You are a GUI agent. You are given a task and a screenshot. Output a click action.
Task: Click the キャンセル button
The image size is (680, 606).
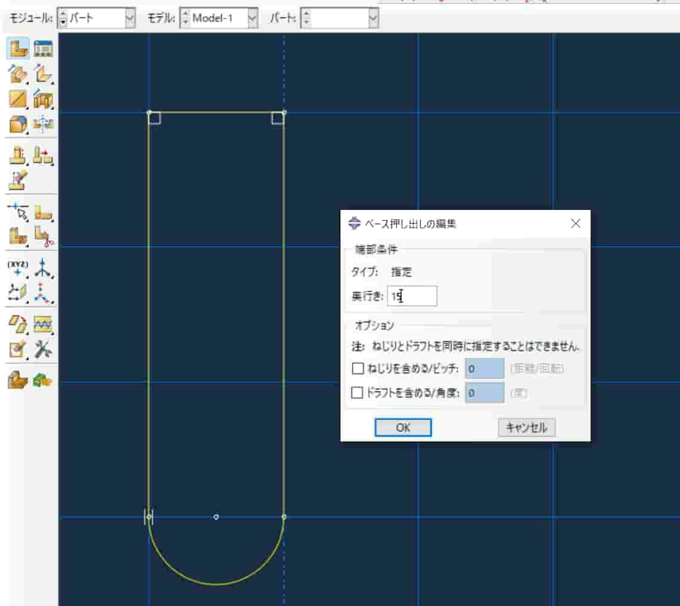(x=527, y=428)
